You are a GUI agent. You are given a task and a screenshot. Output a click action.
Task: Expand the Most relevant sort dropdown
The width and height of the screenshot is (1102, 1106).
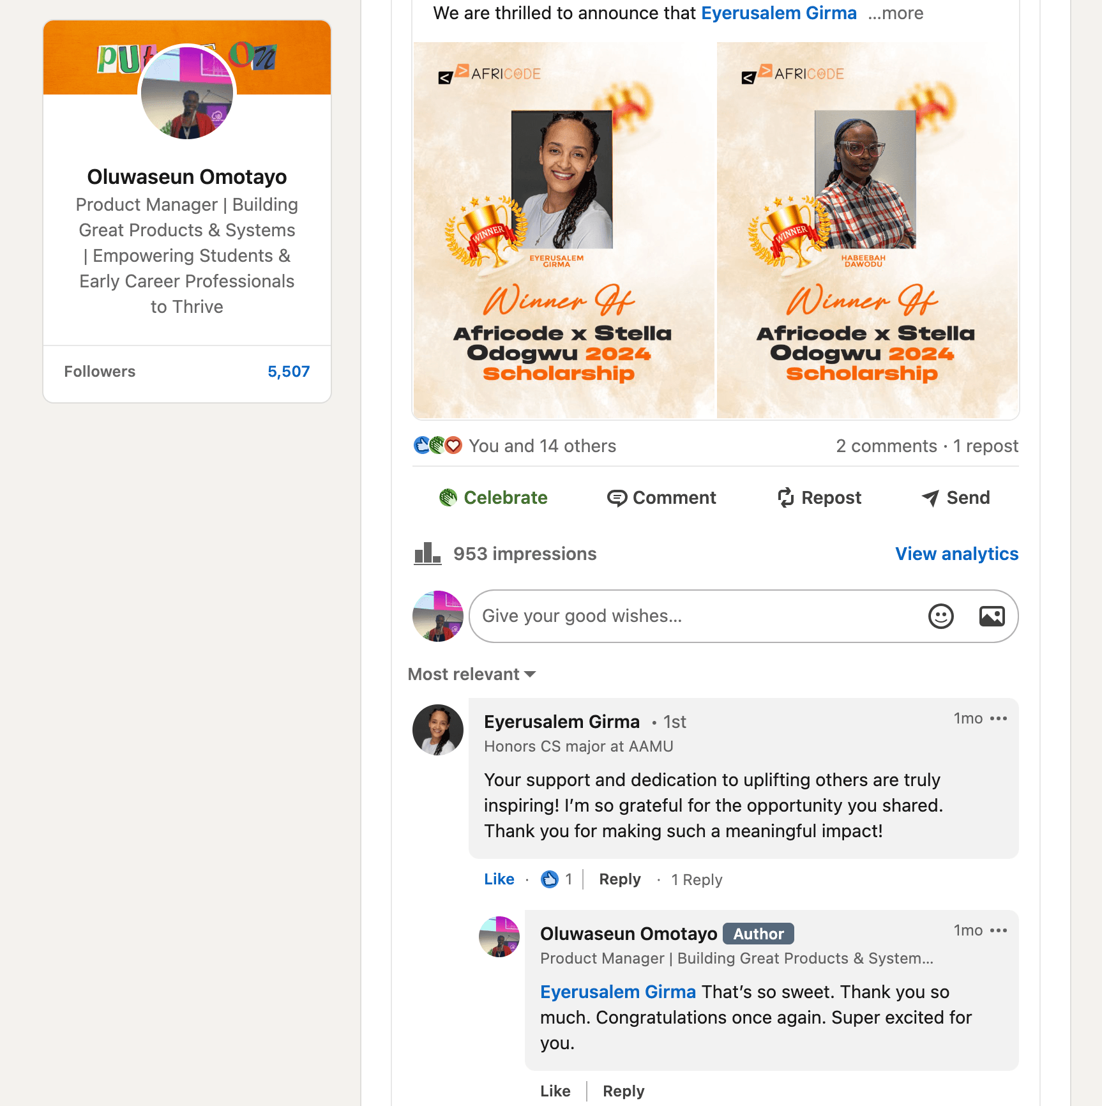click(x=472, y=674)
